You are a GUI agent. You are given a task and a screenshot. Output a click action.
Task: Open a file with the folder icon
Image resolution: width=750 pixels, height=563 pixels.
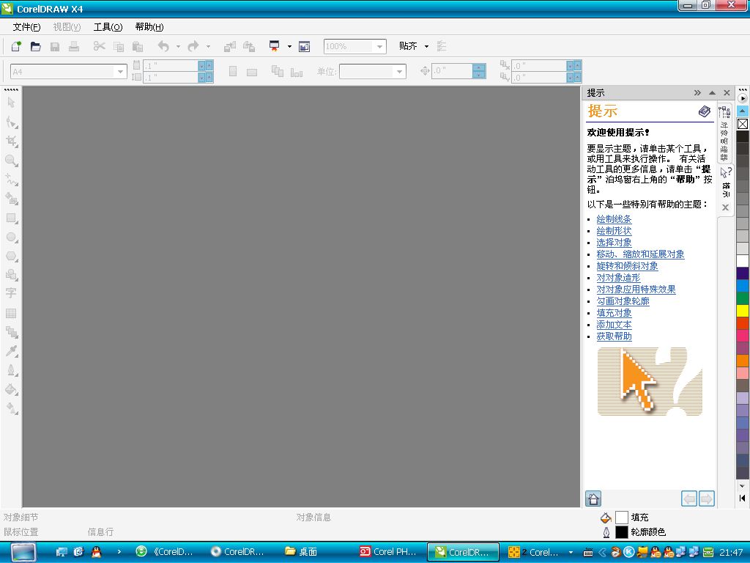pyautogui.click(x=35, y=46)
